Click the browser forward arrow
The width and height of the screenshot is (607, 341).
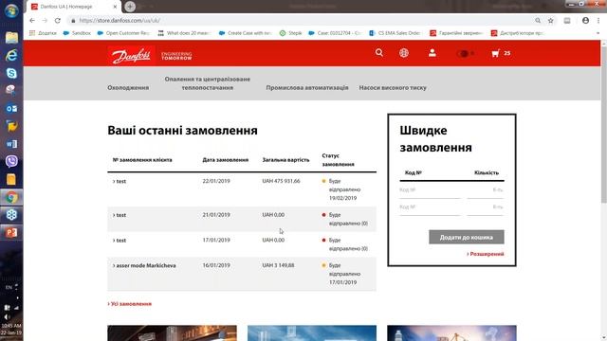pos(45,21)
